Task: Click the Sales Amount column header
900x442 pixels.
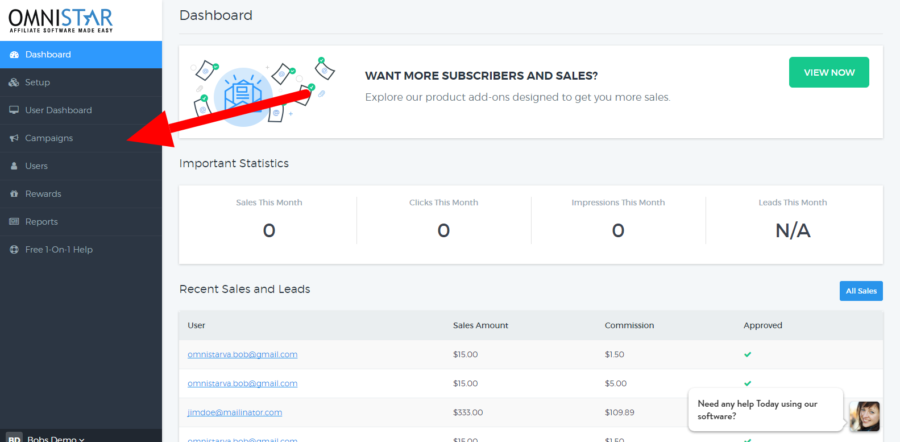Action: click(480, 325)
